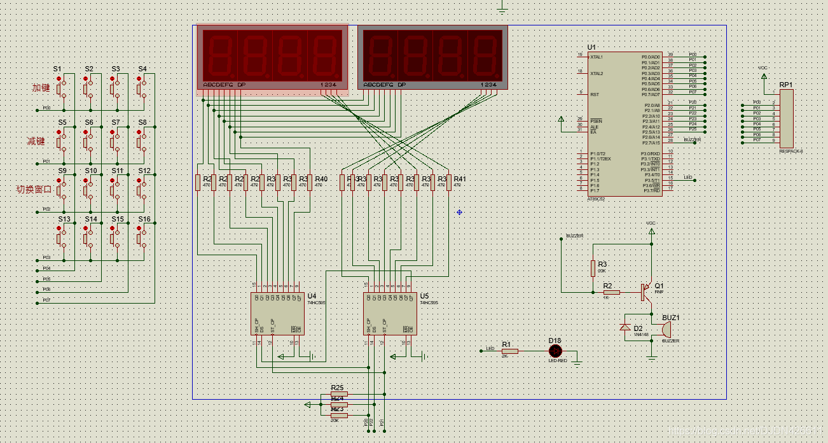Click the AT89C52 microcontroller U1

(624, 124)
